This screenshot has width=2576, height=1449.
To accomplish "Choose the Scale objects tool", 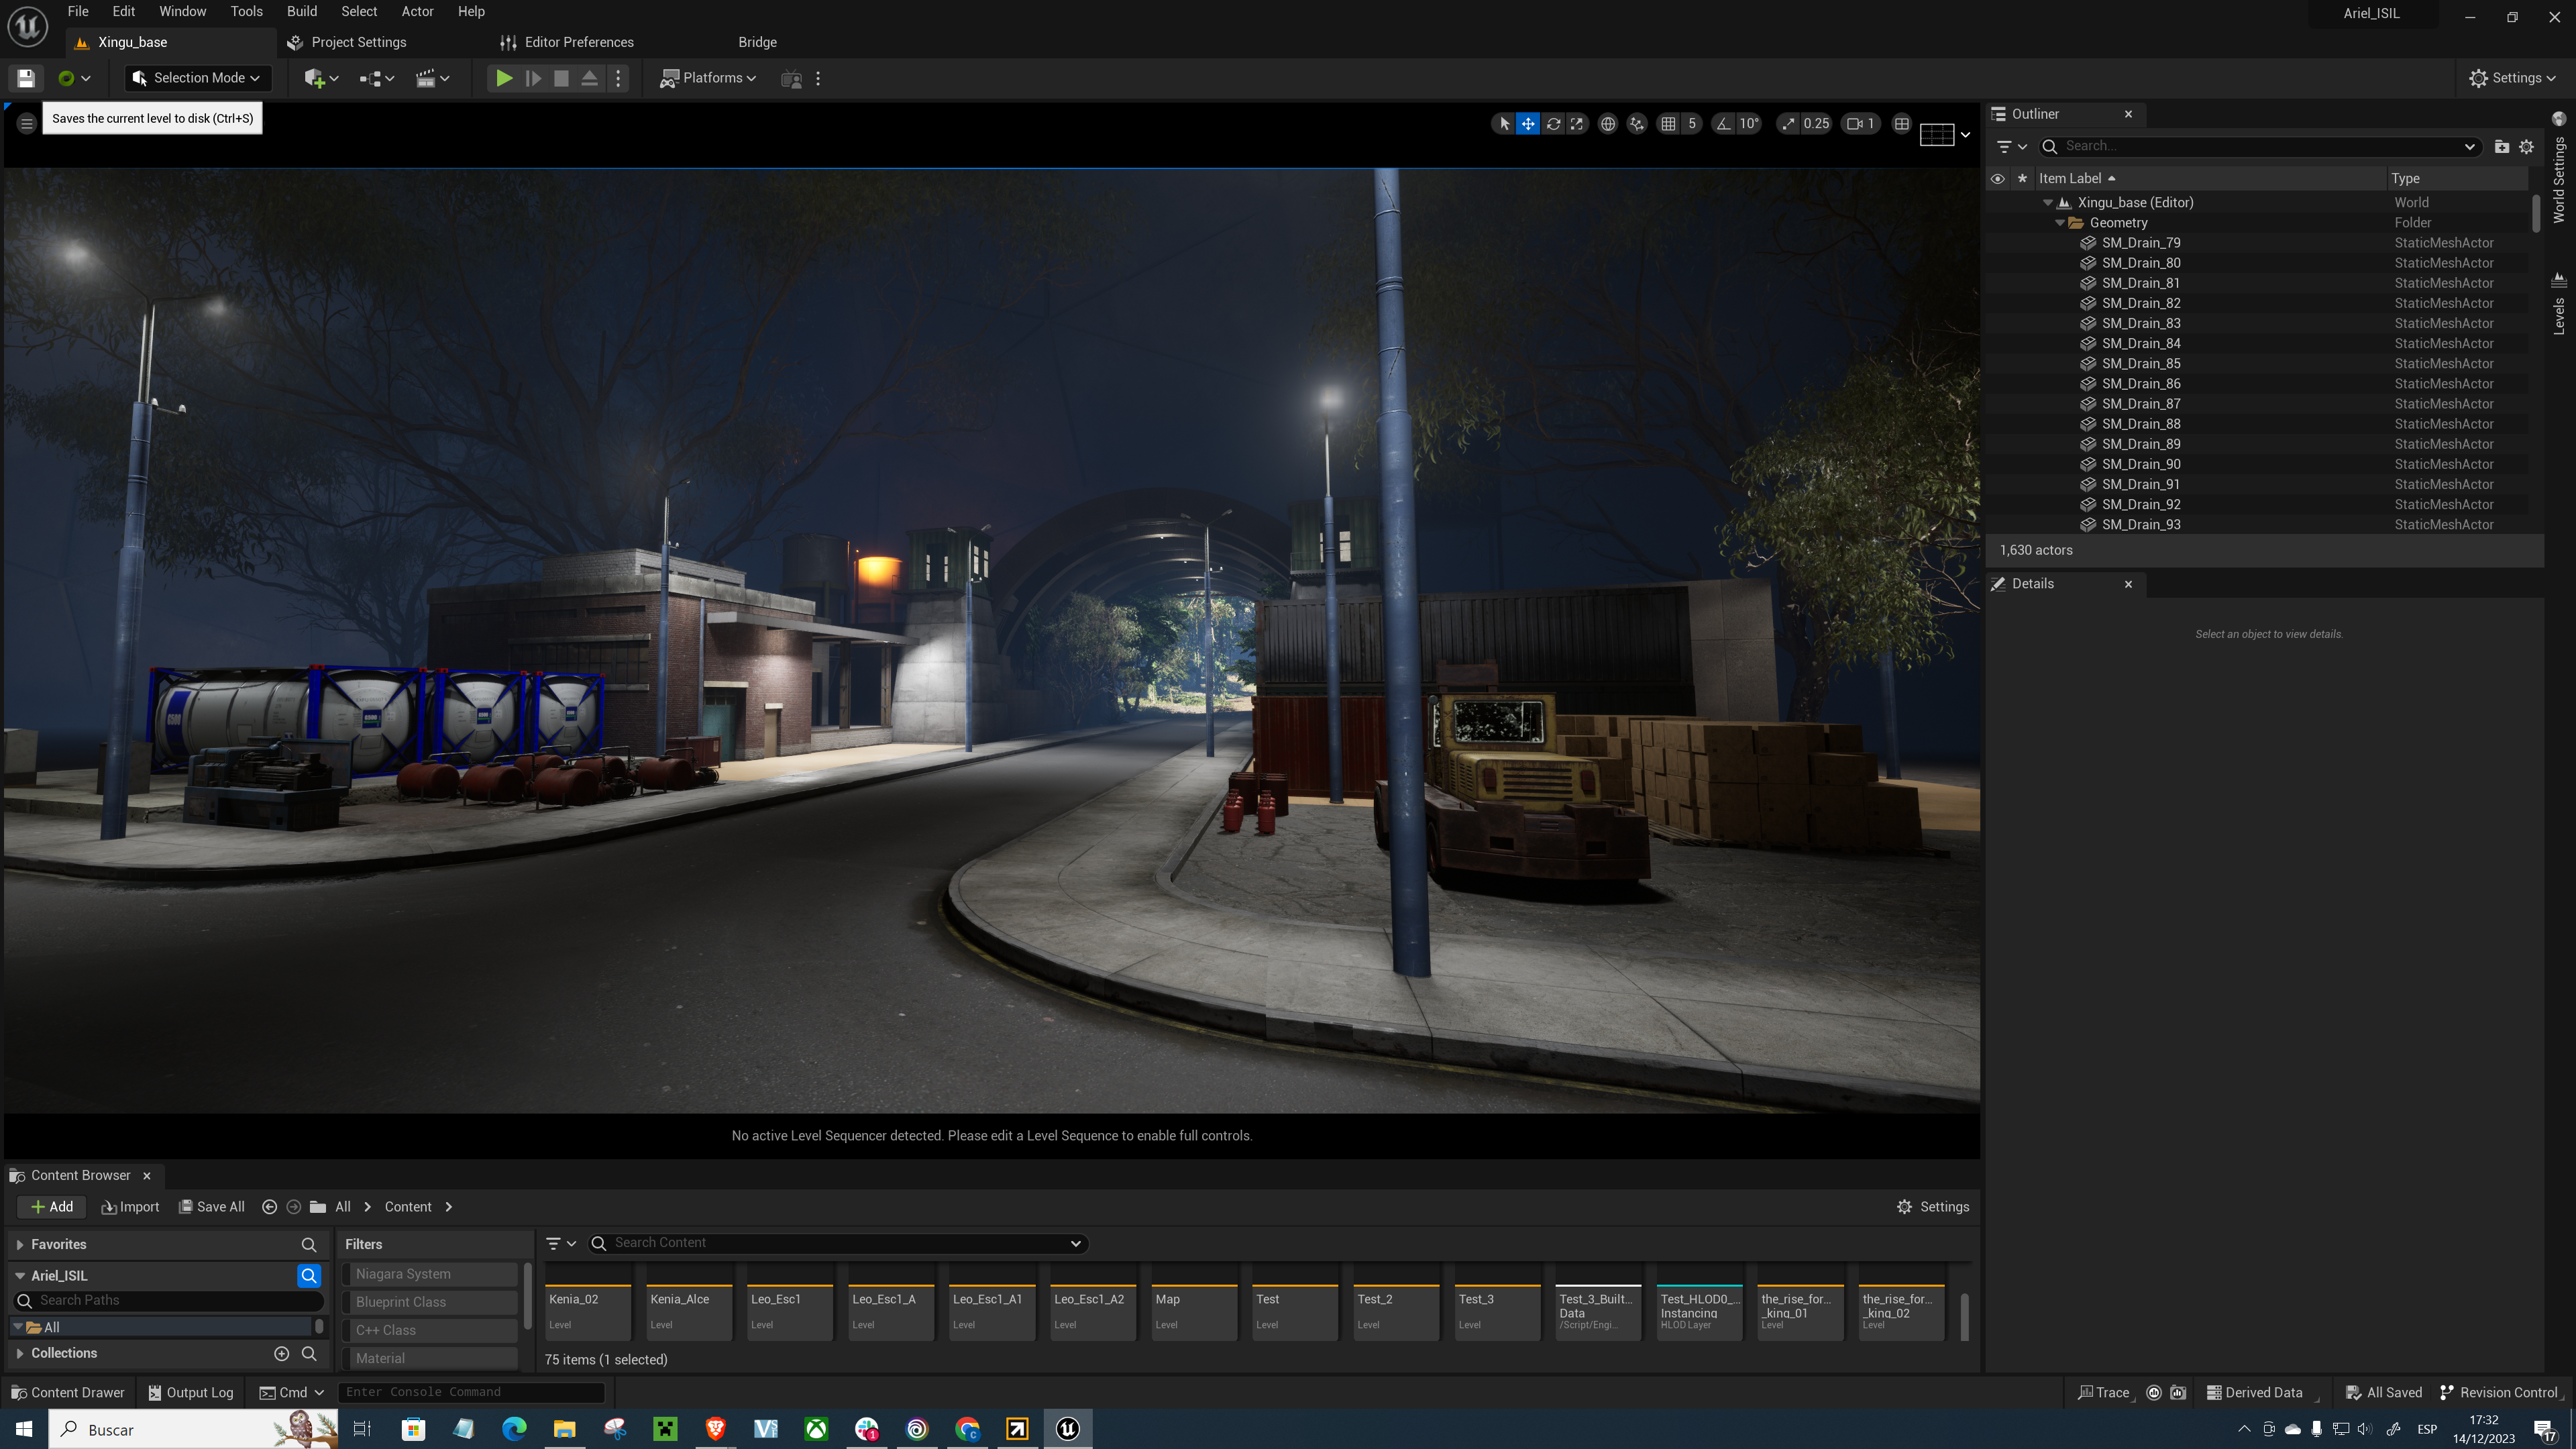I will coord(1577,124).
